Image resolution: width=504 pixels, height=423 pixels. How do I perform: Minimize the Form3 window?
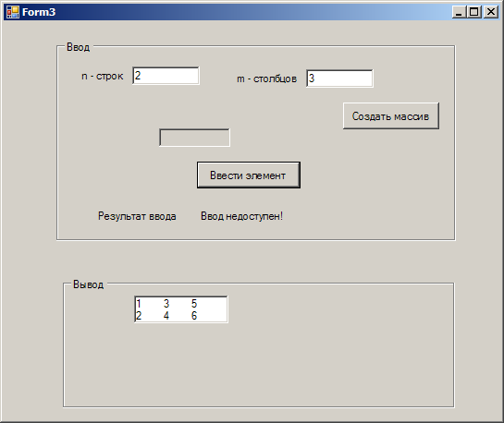tap(459, 12)
